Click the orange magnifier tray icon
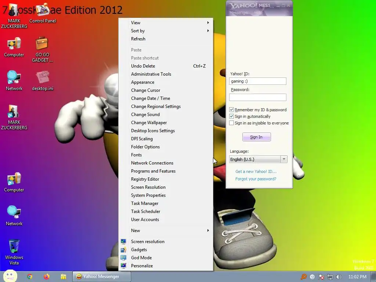Viewport: 376px width, 282px height. (x=304, y=277)
